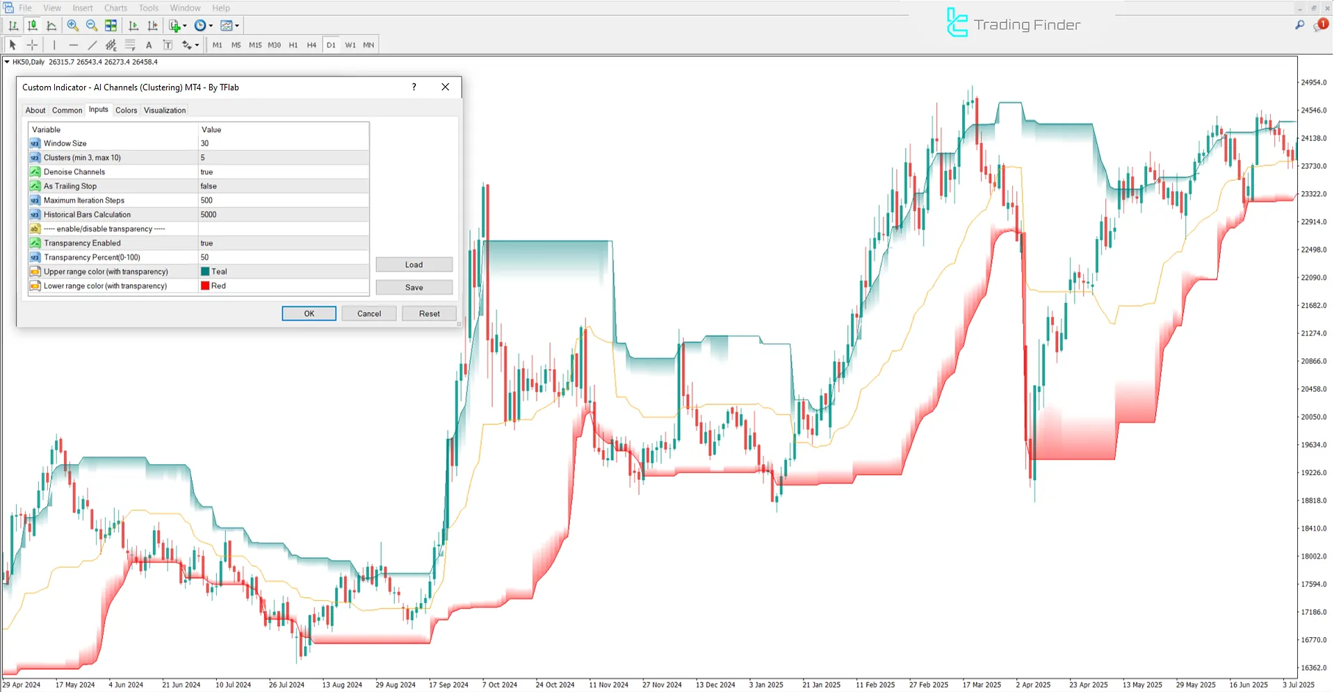Select the W1 weekly timeframe

pos(350,44)
